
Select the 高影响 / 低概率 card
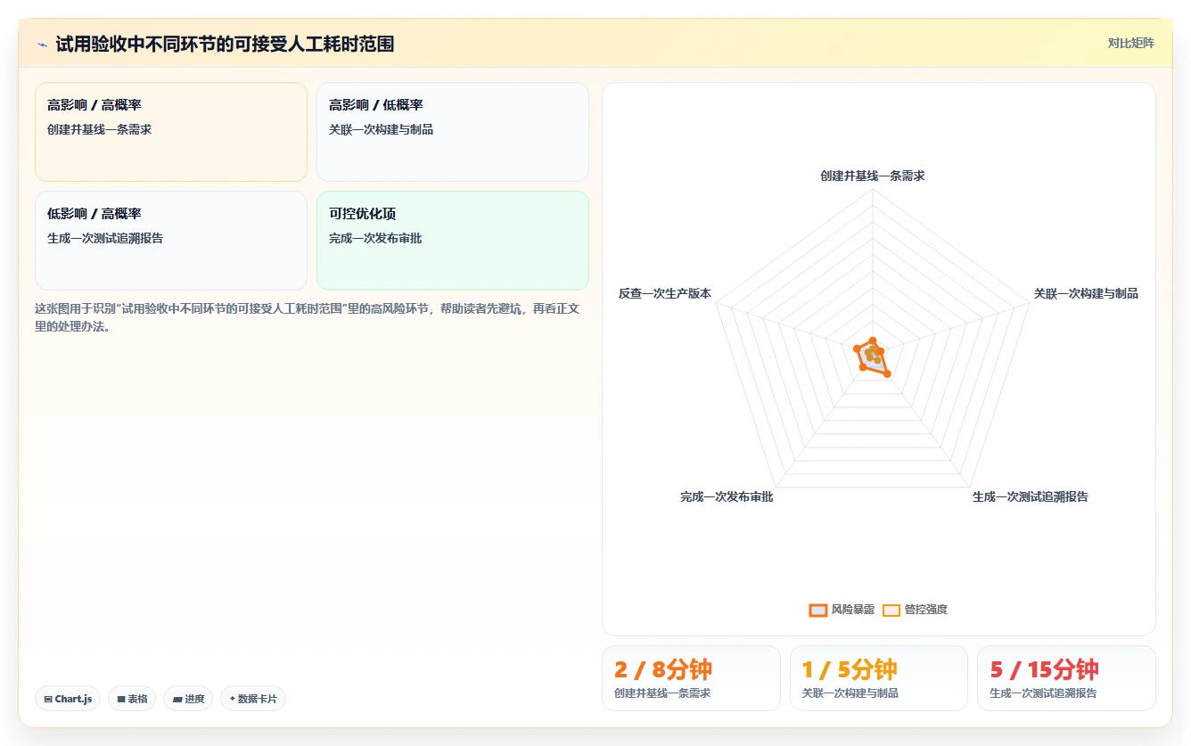[453, 132]
